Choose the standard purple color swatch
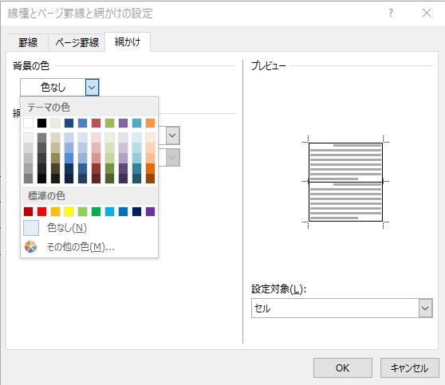Viewport: 445px width, 385px height. 151,212
